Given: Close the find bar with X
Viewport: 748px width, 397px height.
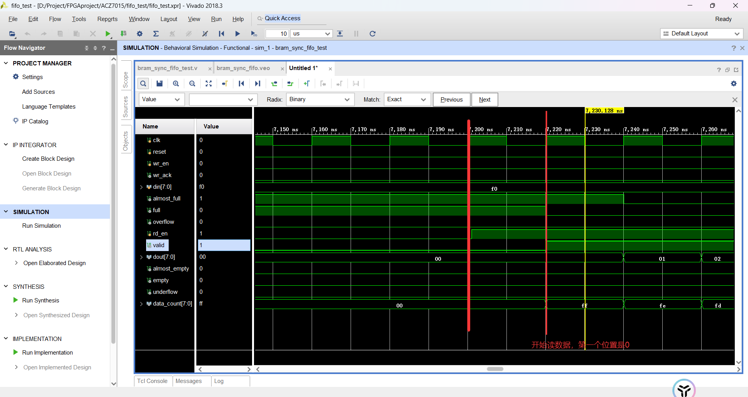Looking at the screenshot, I should pos(735,100).
